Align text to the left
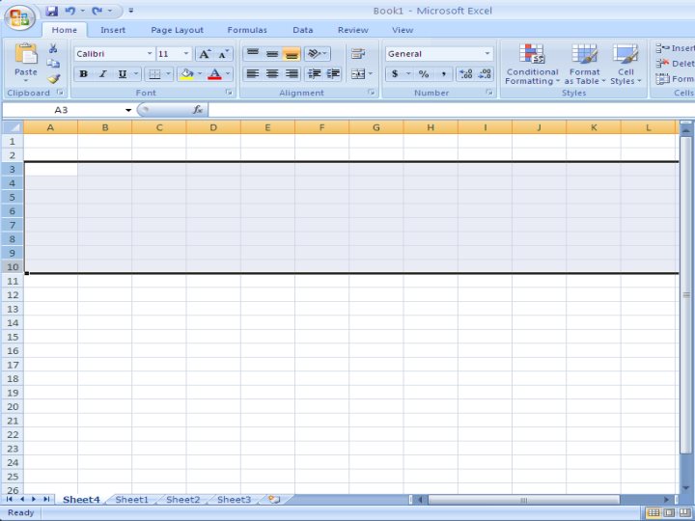 pos(253,74)
